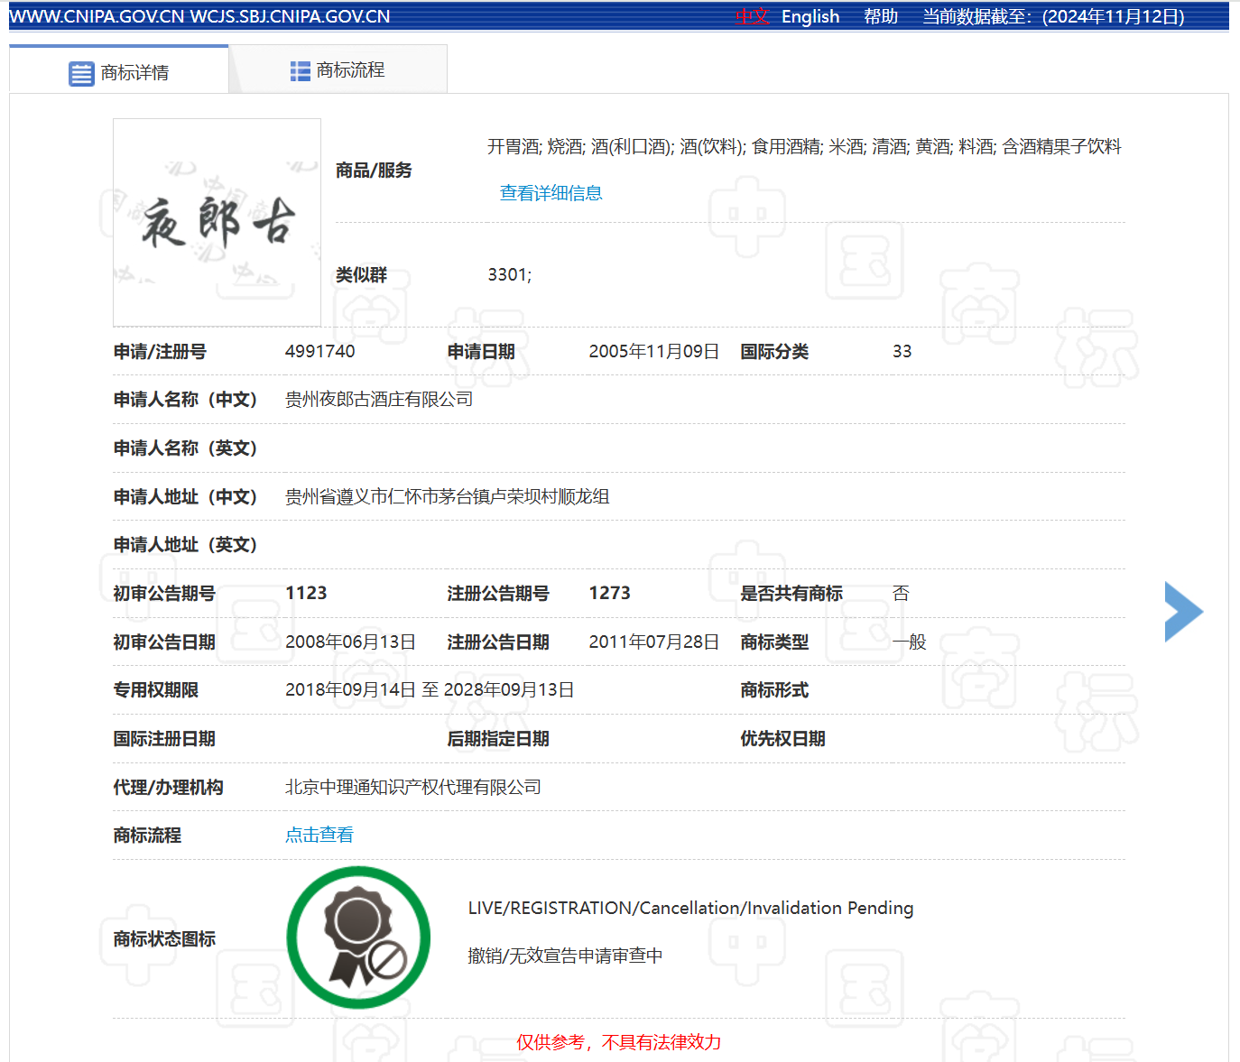Select preliminary announcement issue 1123
Viewport: 1240px width, 1062px height.
tap(306, 593)
